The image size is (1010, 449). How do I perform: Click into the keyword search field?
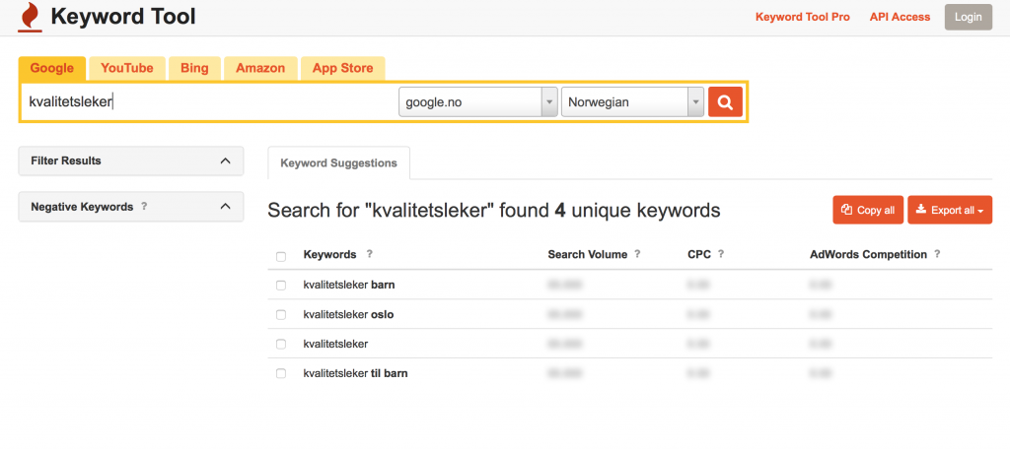pos(209,102)
